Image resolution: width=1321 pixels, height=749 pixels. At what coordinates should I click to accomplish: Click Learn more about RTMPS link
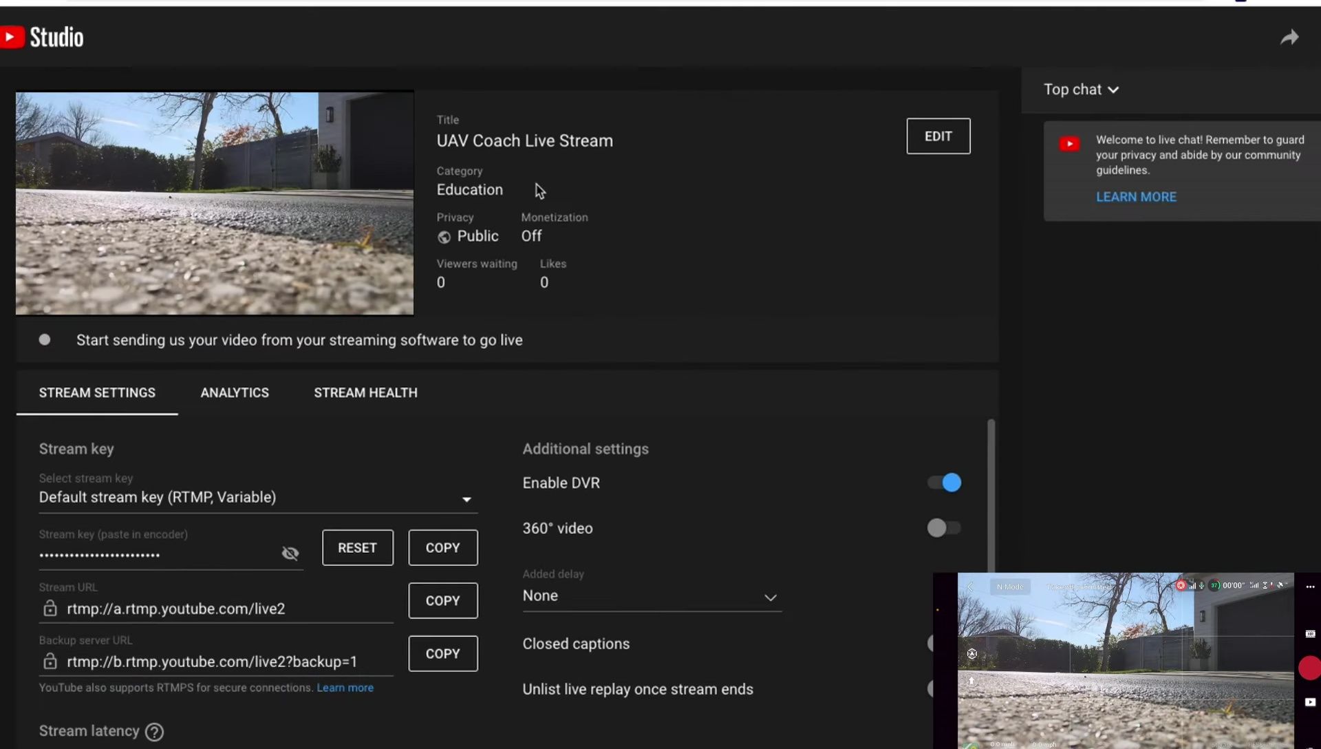(345, 688)
